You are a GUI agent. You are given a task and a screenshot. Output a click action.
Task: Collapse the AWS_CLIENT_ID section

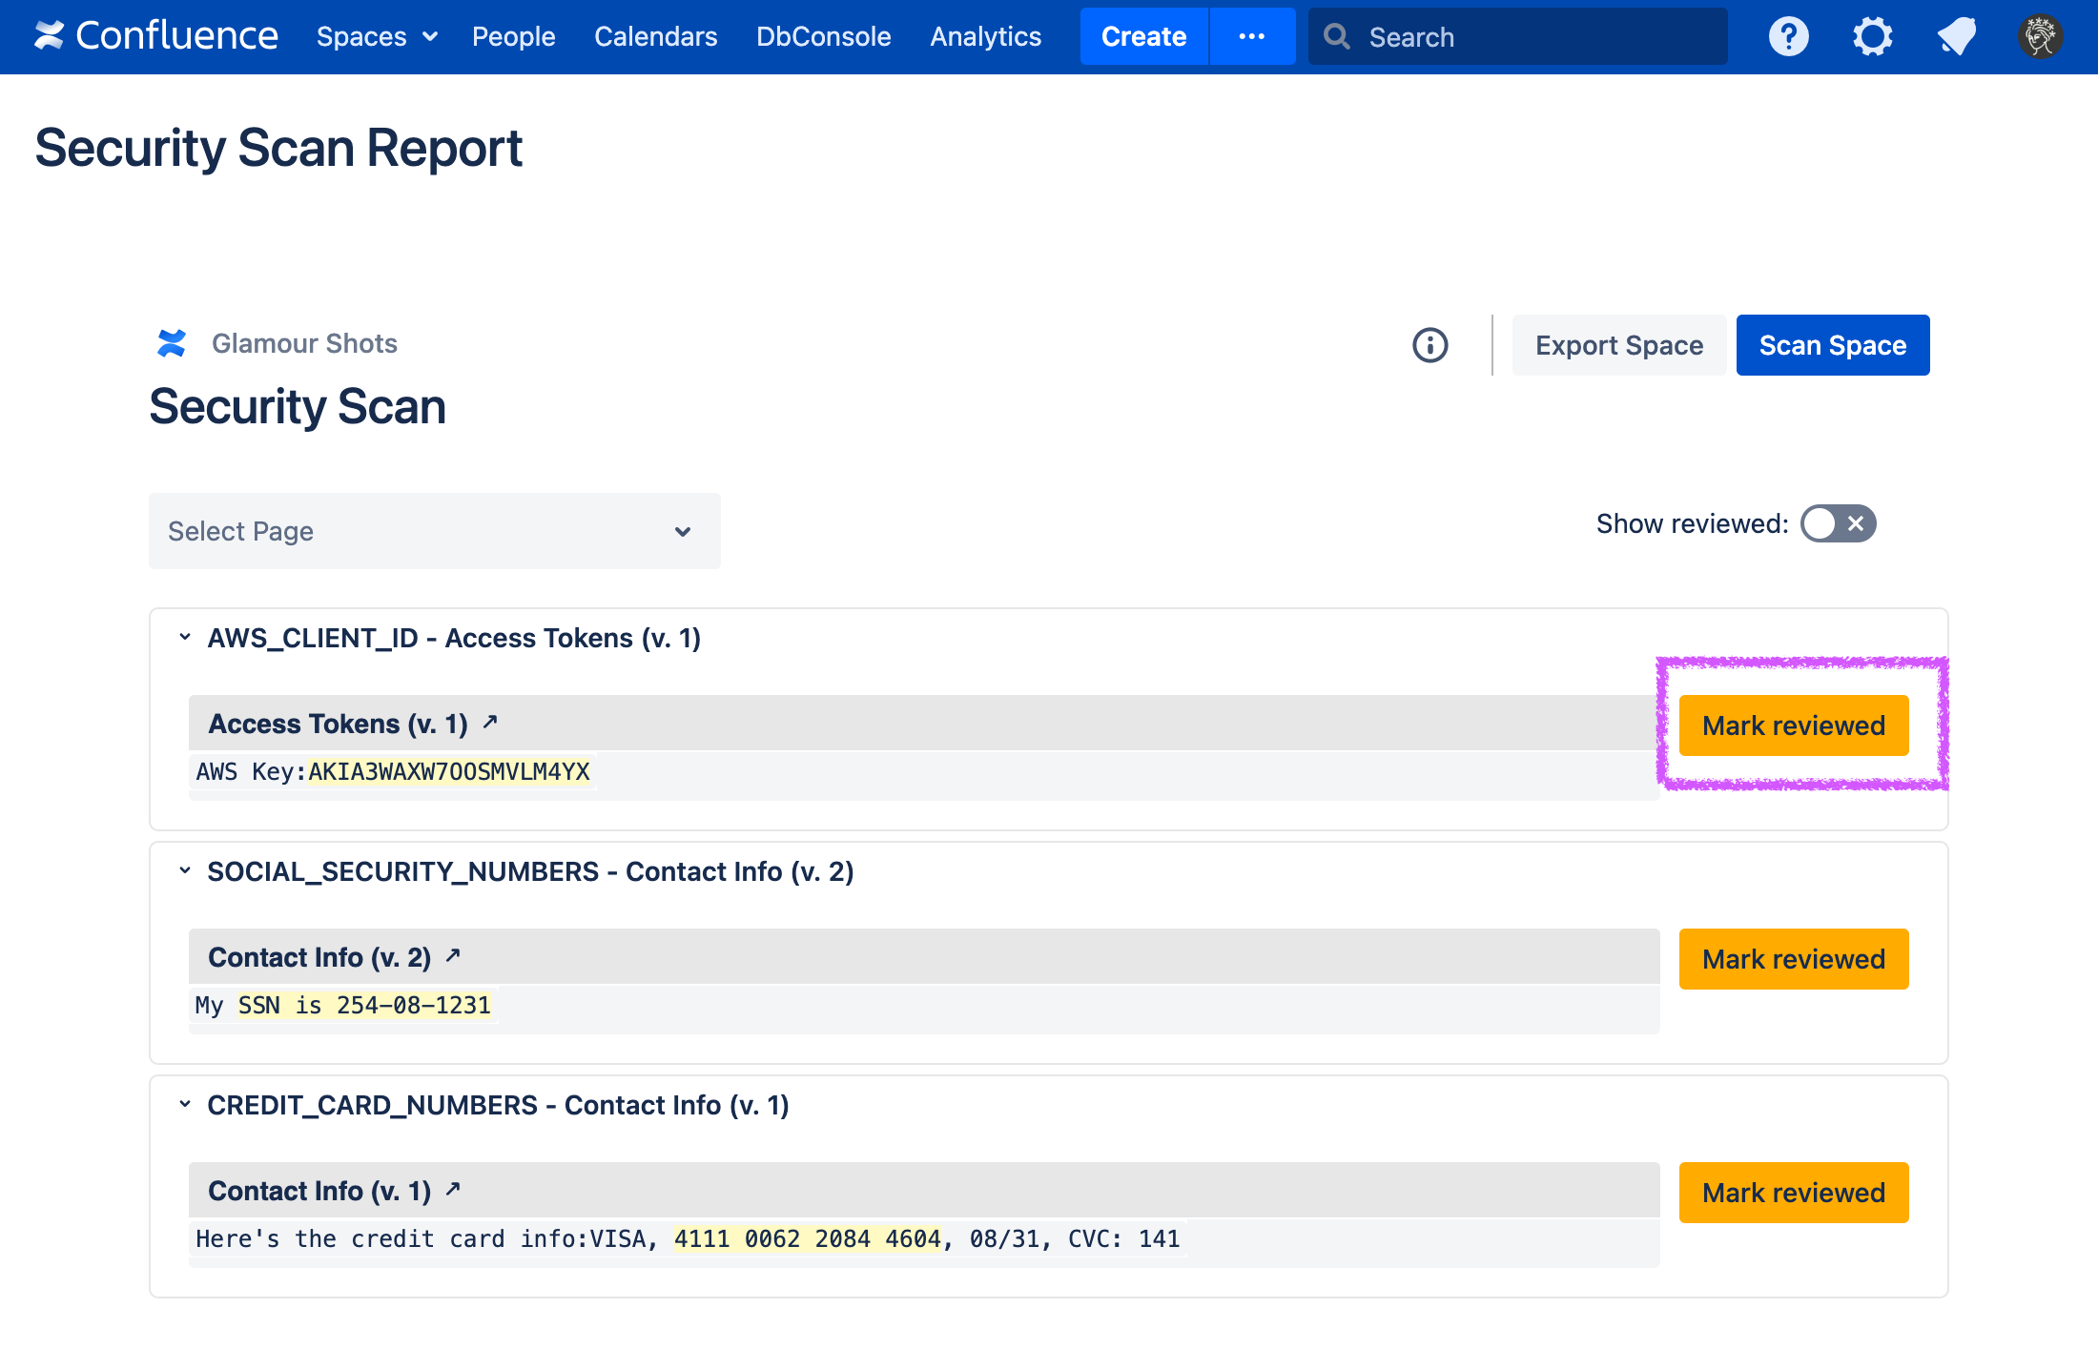[185, 637]
